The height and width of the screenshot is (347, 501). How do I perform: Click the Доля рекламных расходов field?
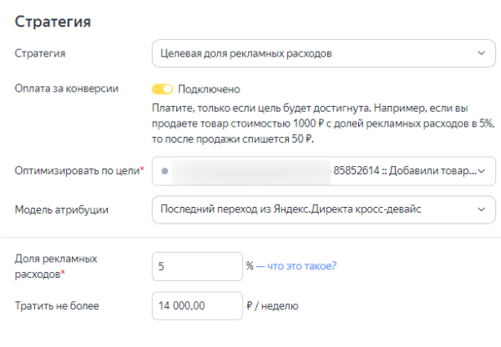click(197, 266)
